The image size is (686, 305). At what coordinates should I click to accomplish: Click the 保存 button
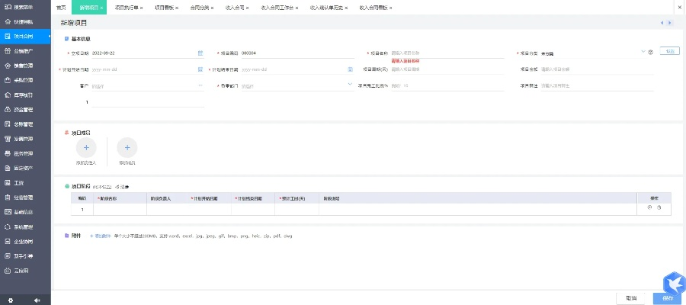[x=667, y=298]
